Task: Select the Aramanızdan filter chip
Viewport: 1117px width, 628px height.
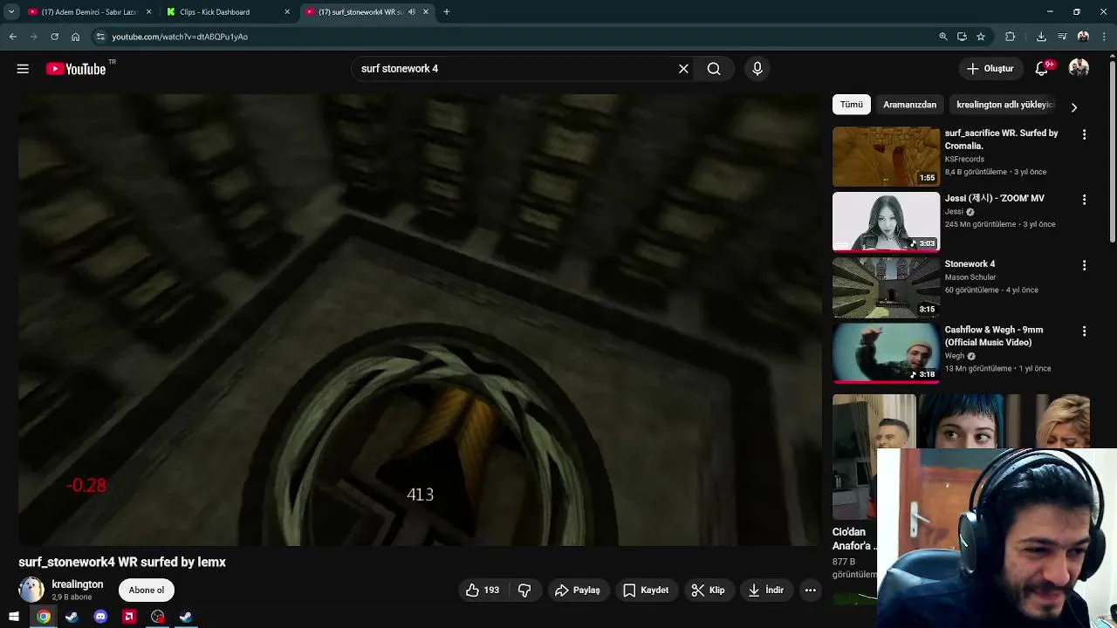Action: [x=909, y=105]
